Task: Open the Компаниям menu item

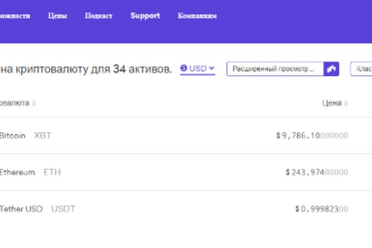Action: (197, 16)
